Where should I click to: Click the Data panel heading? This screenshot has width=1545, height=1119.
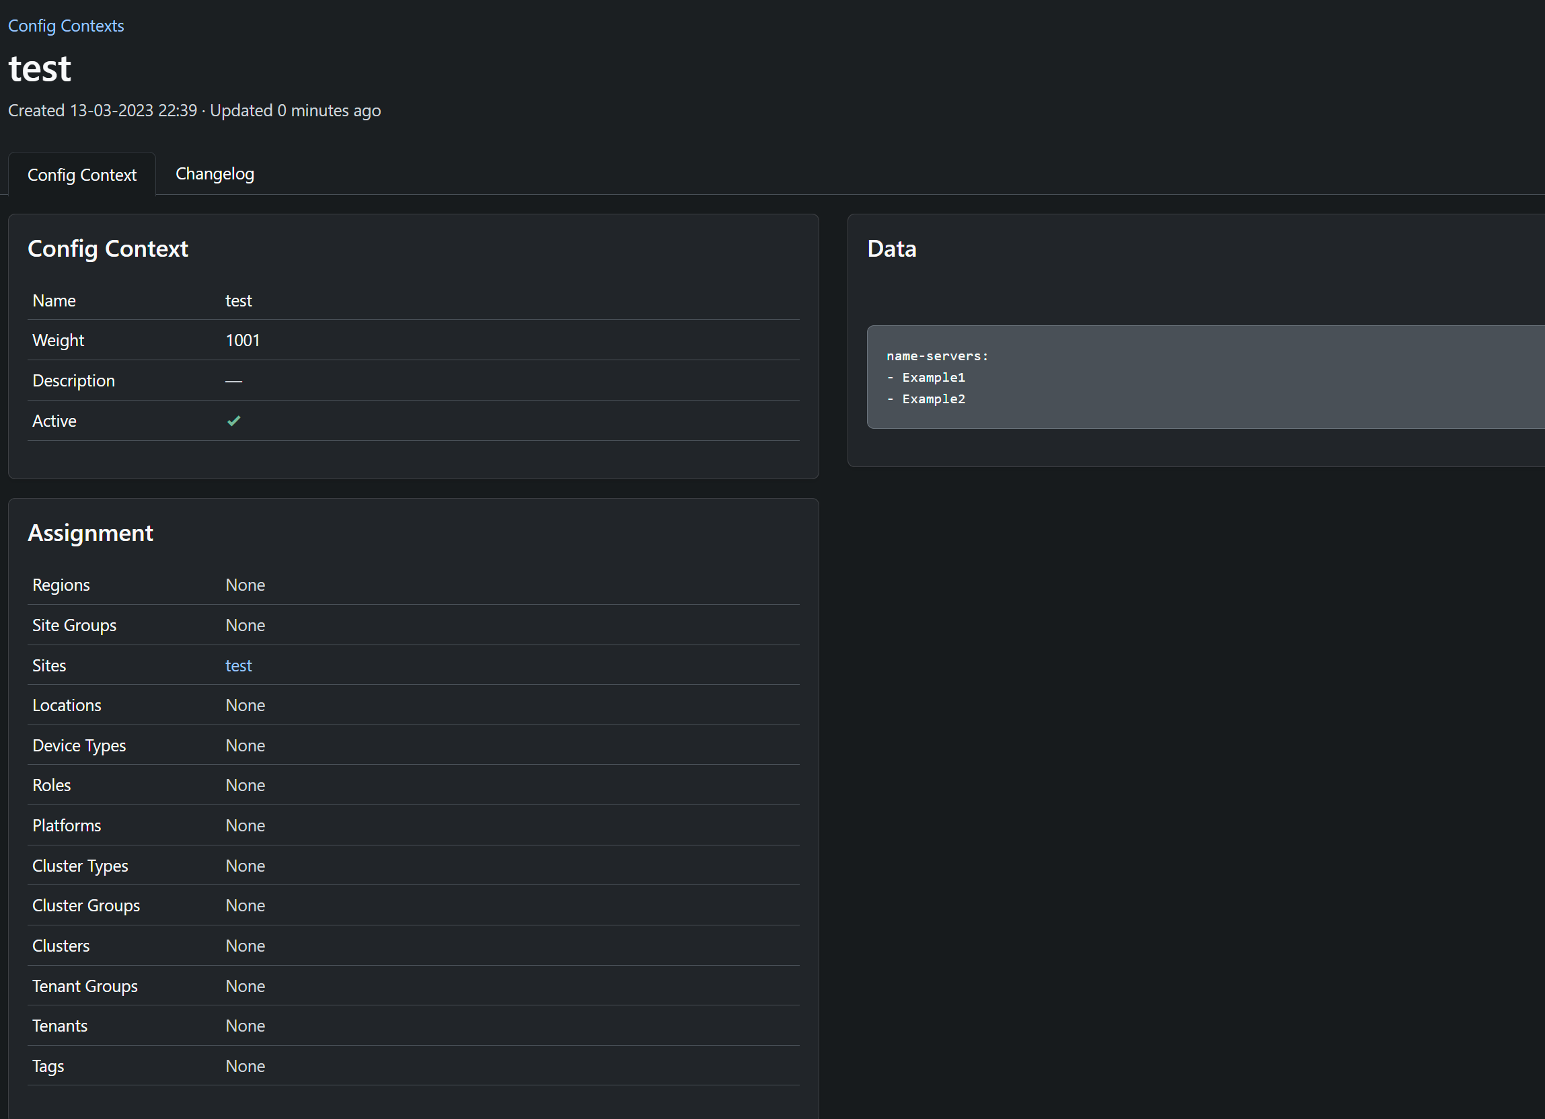coord(892,249)
